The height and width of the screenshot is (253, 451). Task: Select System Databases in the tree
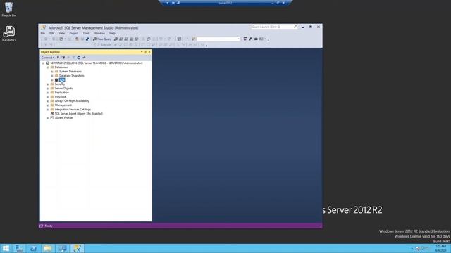tap(70, 72)
